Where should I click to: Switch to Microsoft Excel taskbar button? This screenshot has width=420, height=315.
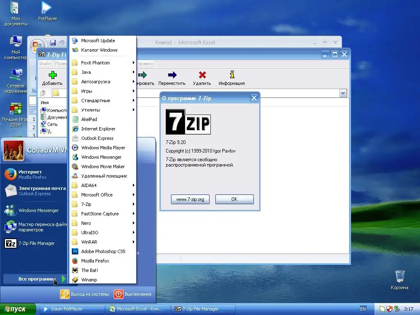(x=138, y=309)
